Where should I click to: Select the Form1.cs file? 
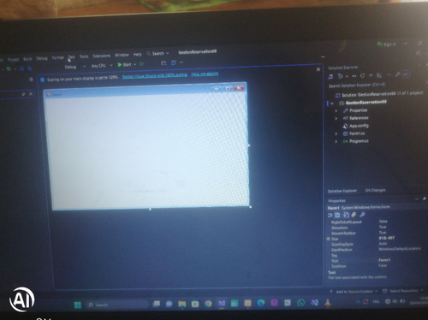click(x=354, y=133)
